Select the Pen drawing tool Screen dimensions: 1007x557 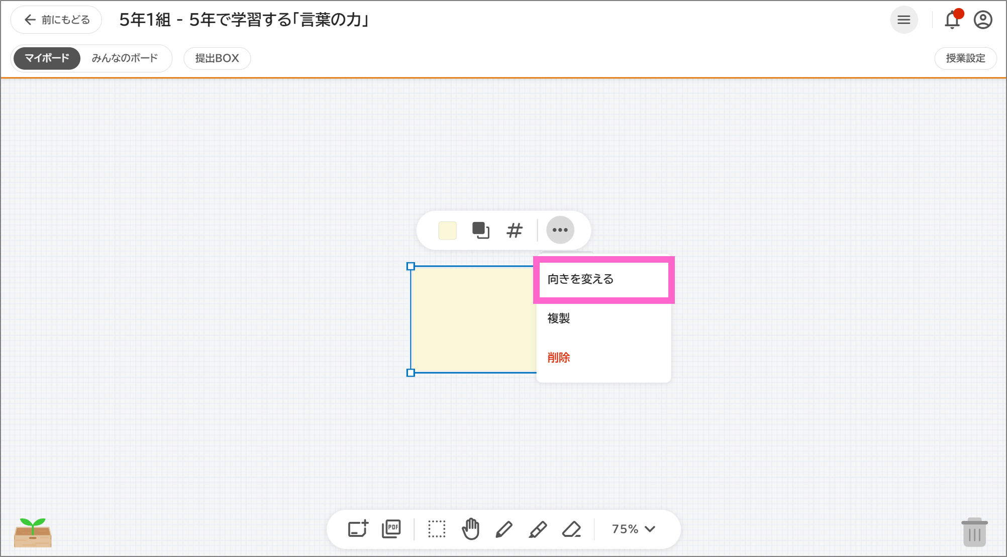tap(505, 528)
